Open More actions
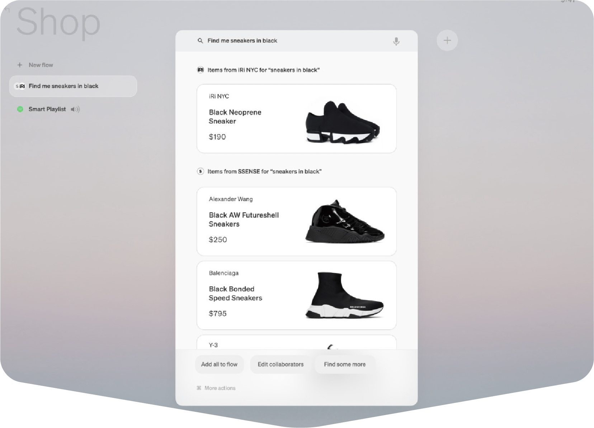The width and height of the screenshot is (594, 428). 216,388
